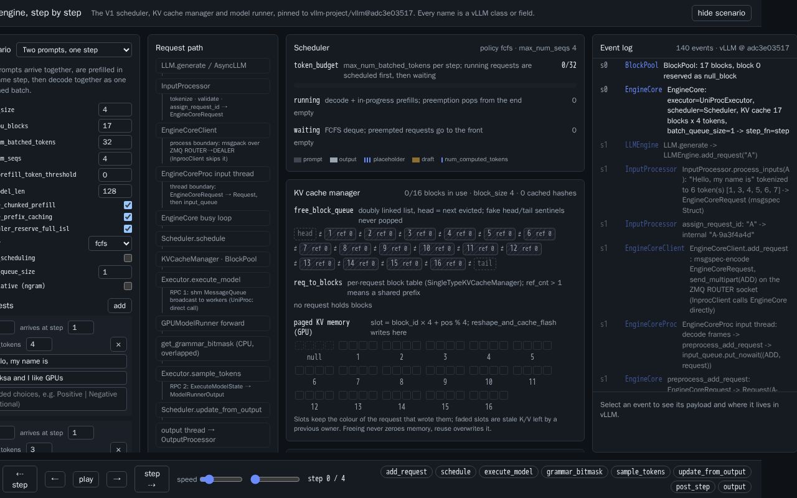Open the 'Two prompts, one step' scenario dropdown

[x=74, y=50]
